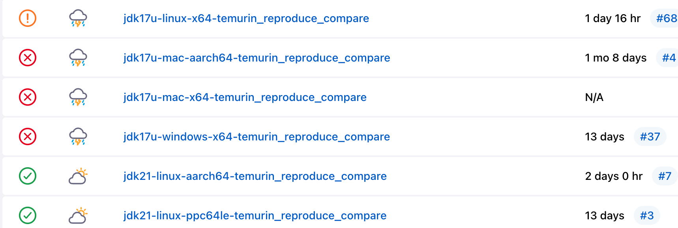Open jdk21-linux-aarch64-temurin_reproduce_compare job
Viewport: 678px width, 228px height.
(255, 176)
